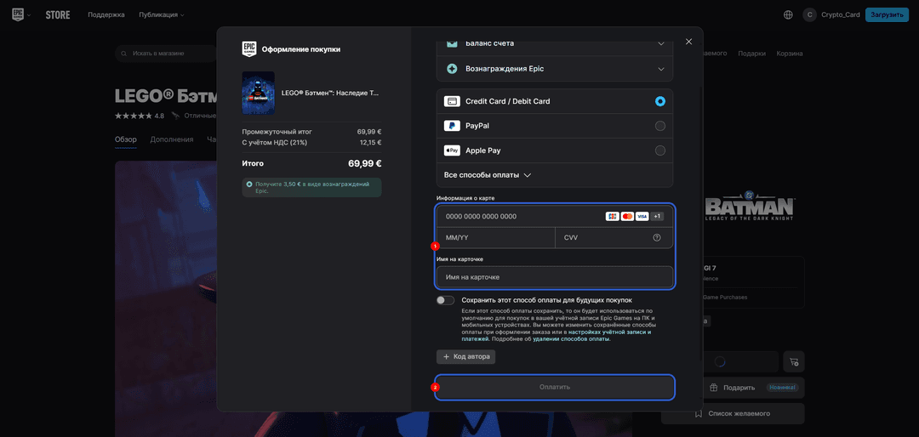Click the MM/YY expiry field
The height and width of the screenshot is (437, 919).
[496, 238]
